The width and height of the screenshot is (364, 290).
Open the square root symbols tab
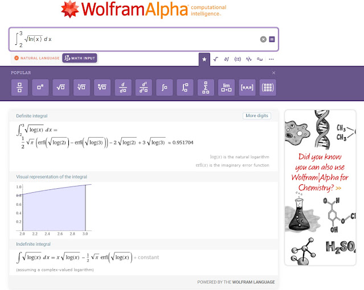click(216, 59)
